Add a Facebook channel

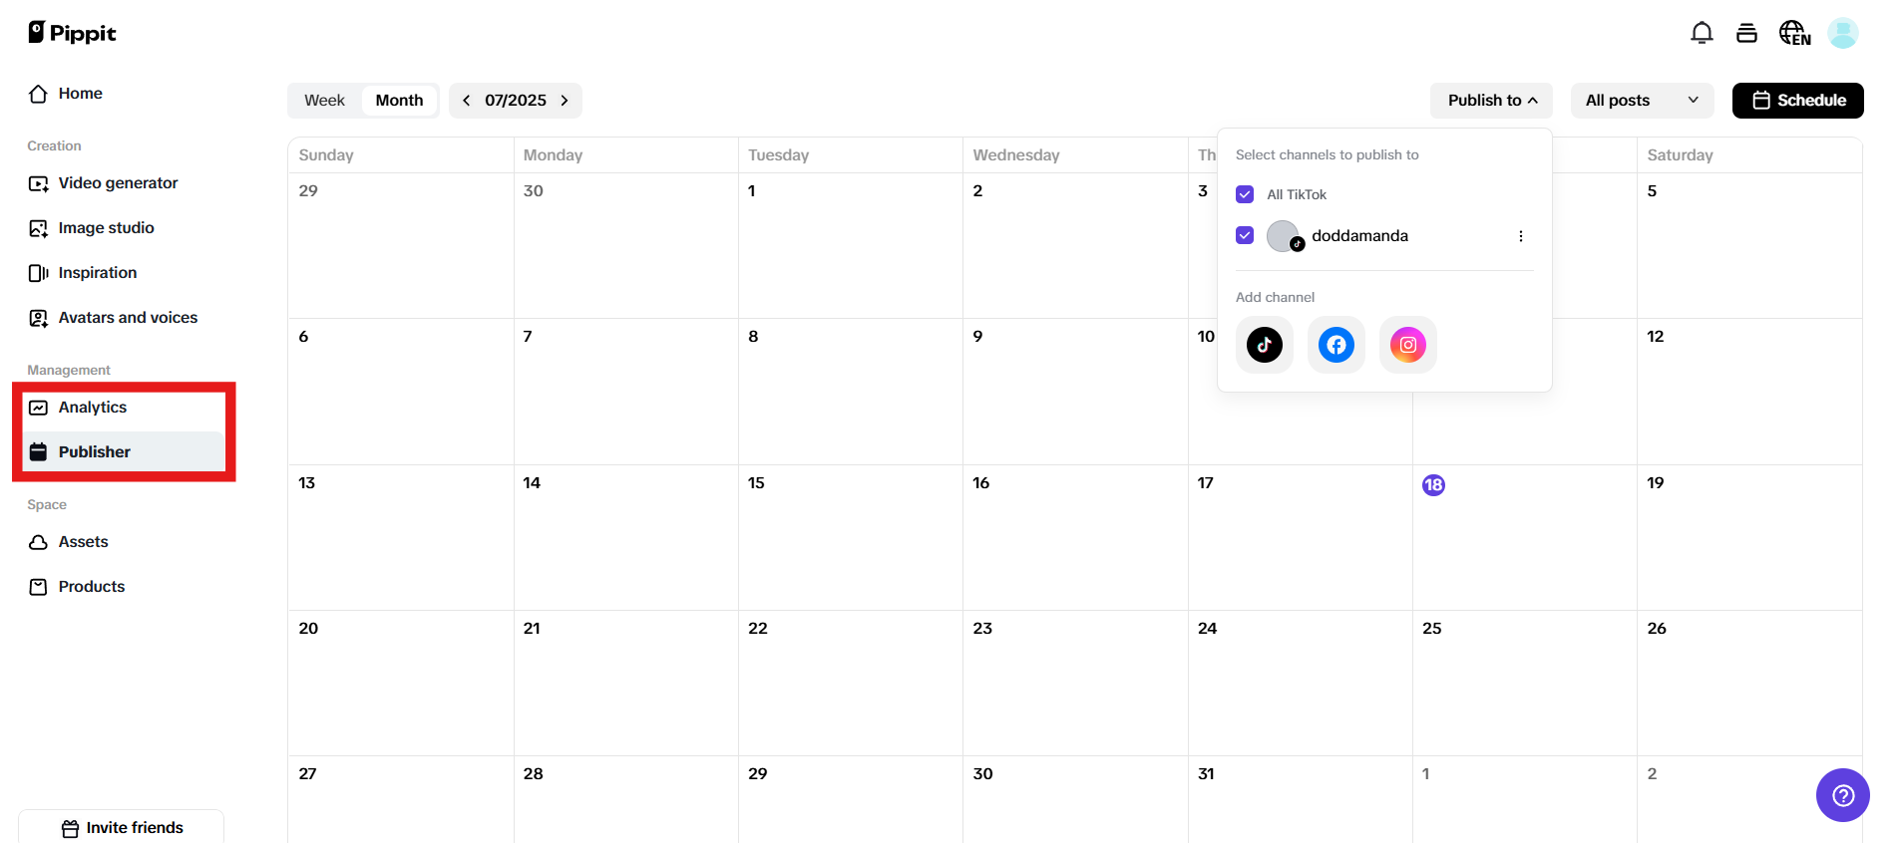click(x=1336, y=345)
